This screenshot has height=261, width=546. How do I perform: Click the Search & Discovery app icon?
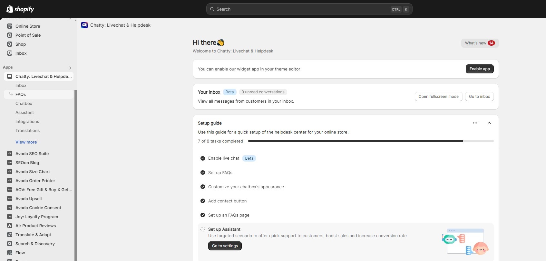[10, 244]
